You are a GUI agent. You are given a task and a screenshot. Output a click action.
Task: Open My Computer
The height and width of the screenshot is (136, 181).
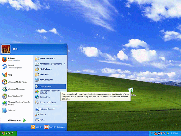pyautogui.click(x=50, y=80)
